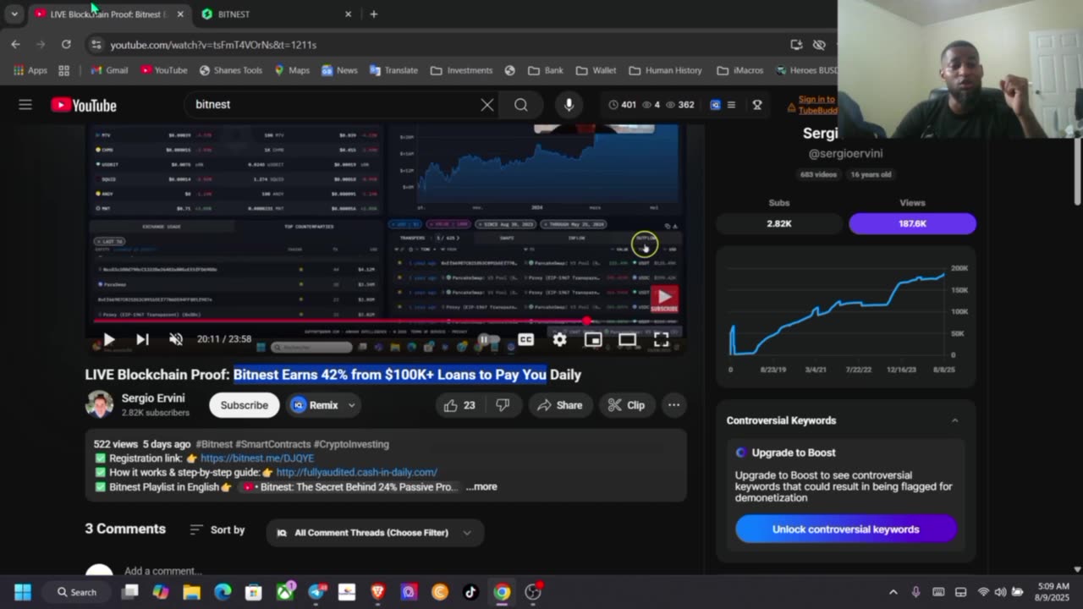The width and height of the screenshot is (1083, 609).
Task: Click the address bar URL
Action: click(213, 45)
